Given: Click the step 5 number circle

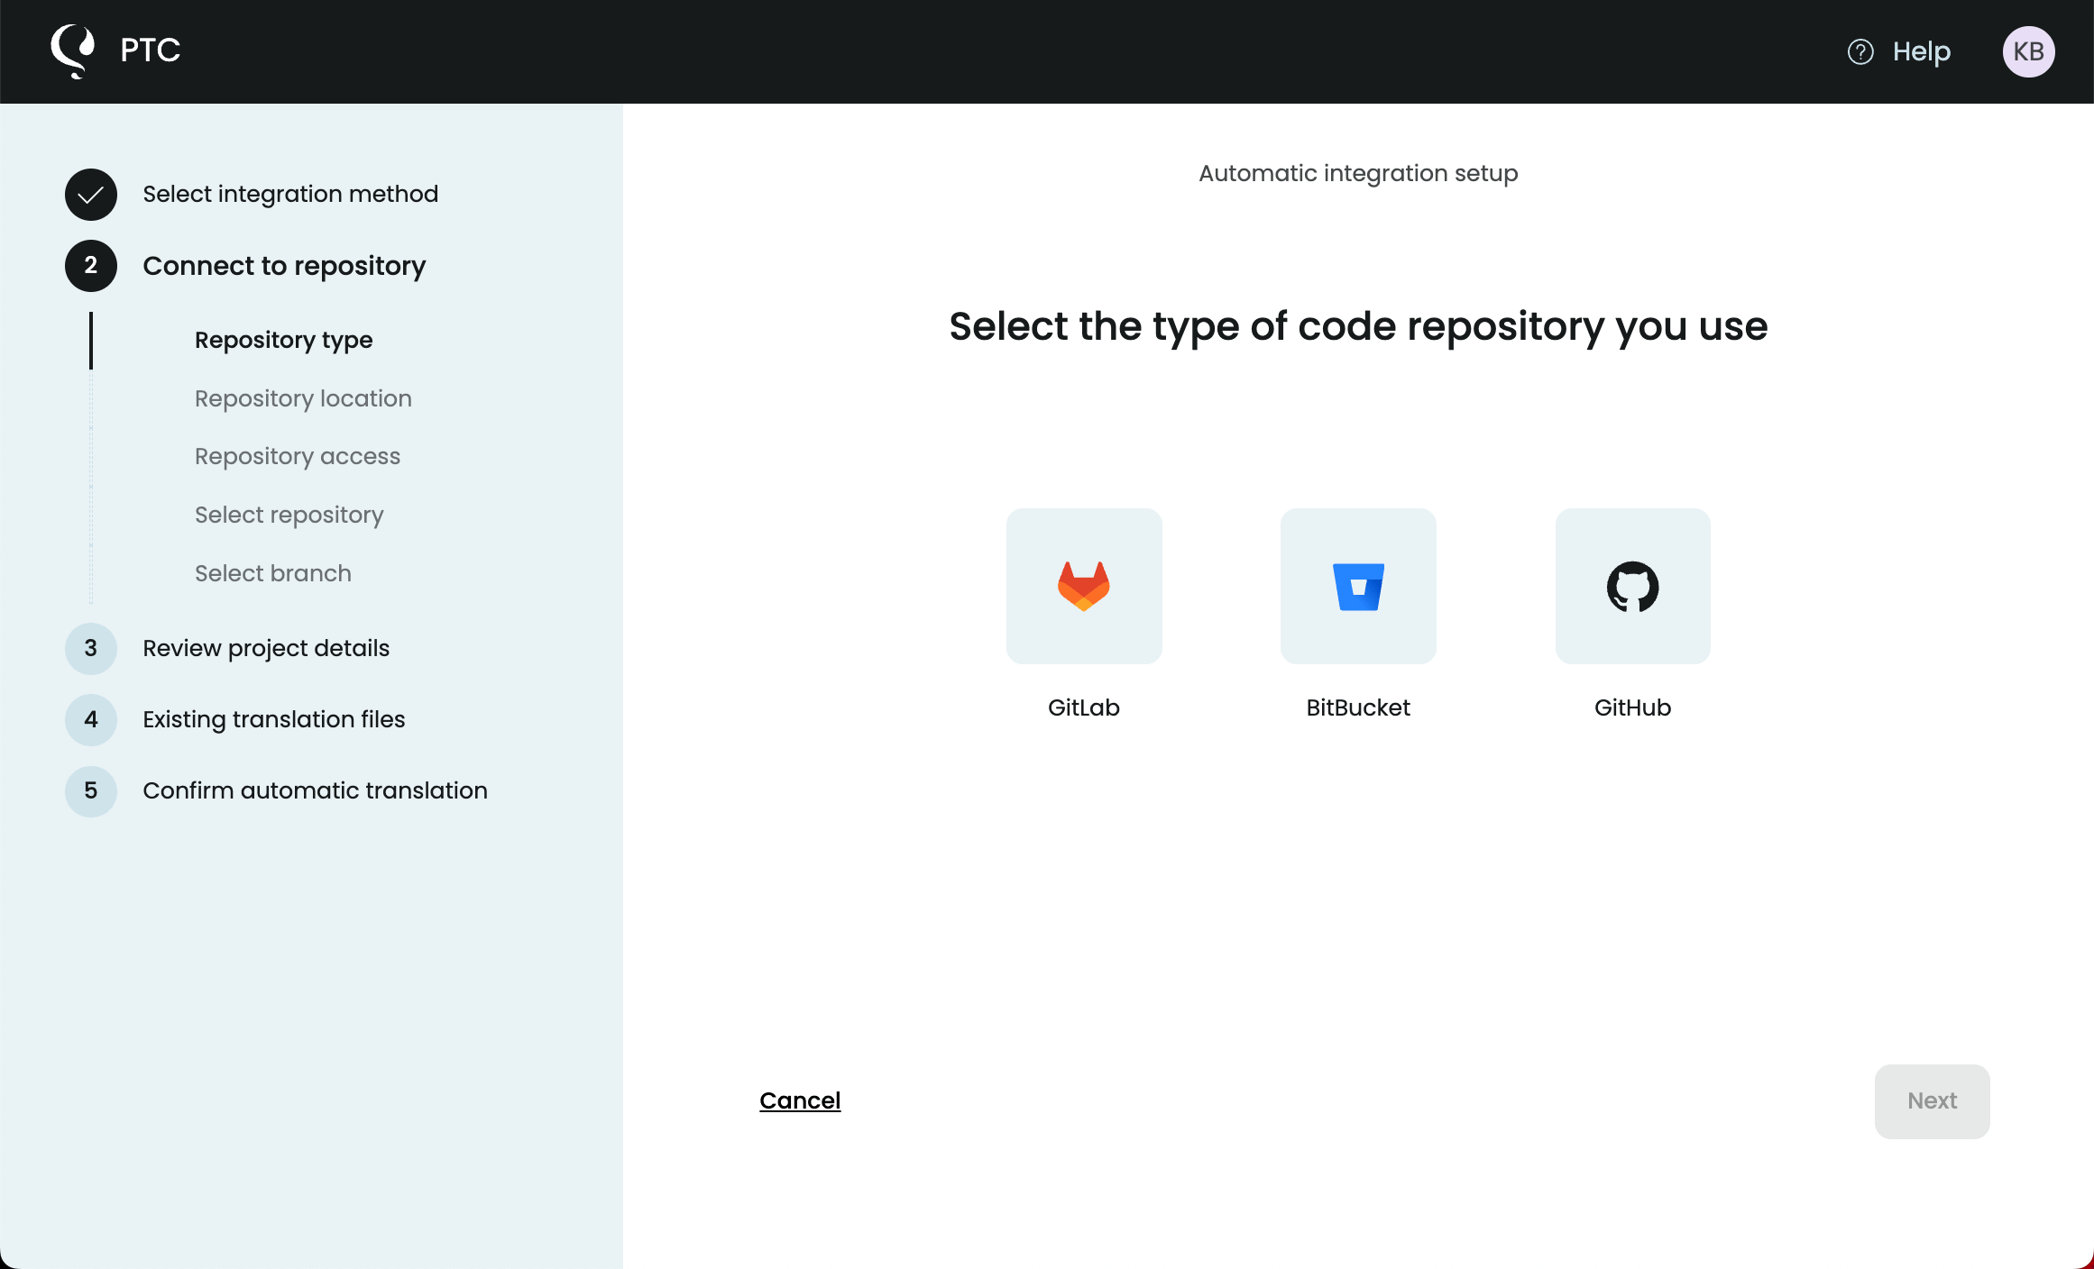Looking at the screenshot, I should point(90,790).
